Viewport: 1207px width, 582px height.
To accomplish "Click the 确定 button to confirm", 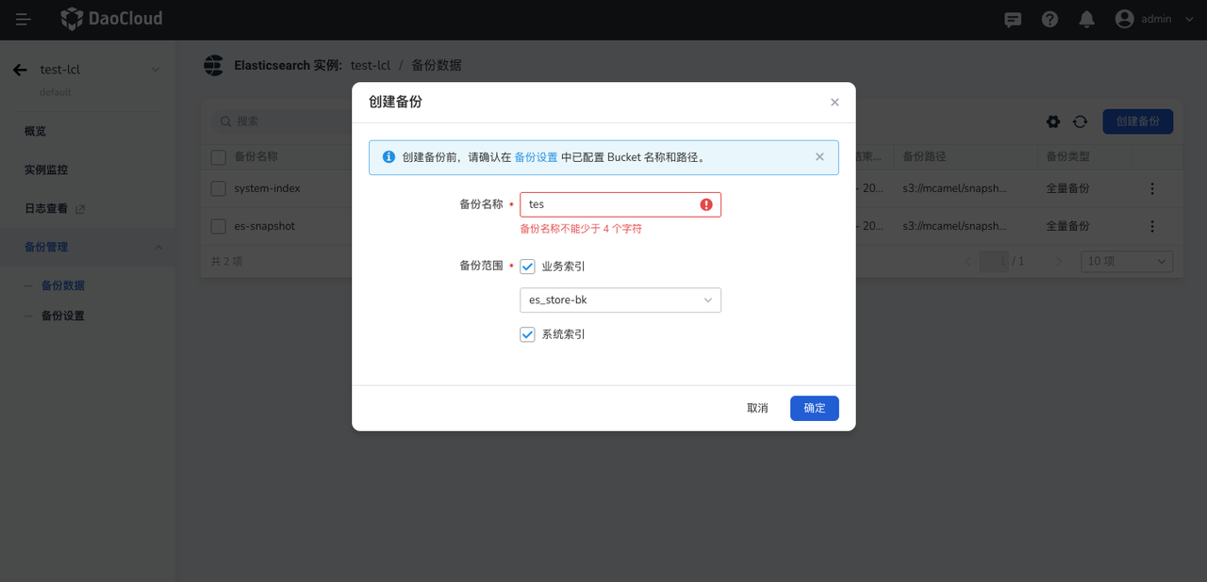I will click(x=814, y=408).
